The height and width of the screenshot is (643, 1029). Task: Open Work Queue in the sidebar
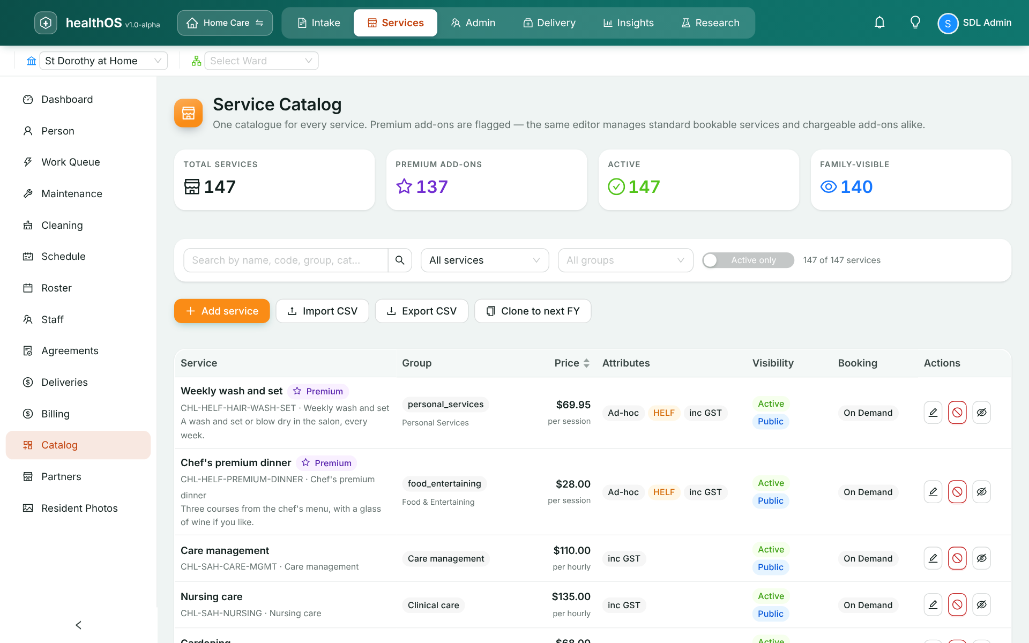(78, 162)
